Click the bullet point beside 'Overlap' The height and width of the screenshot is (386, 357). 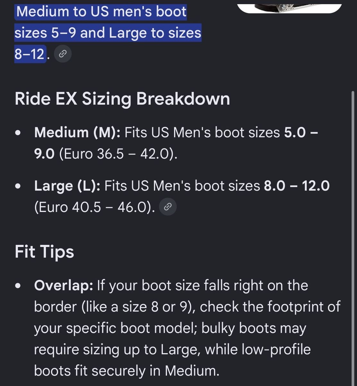point(18,286)
